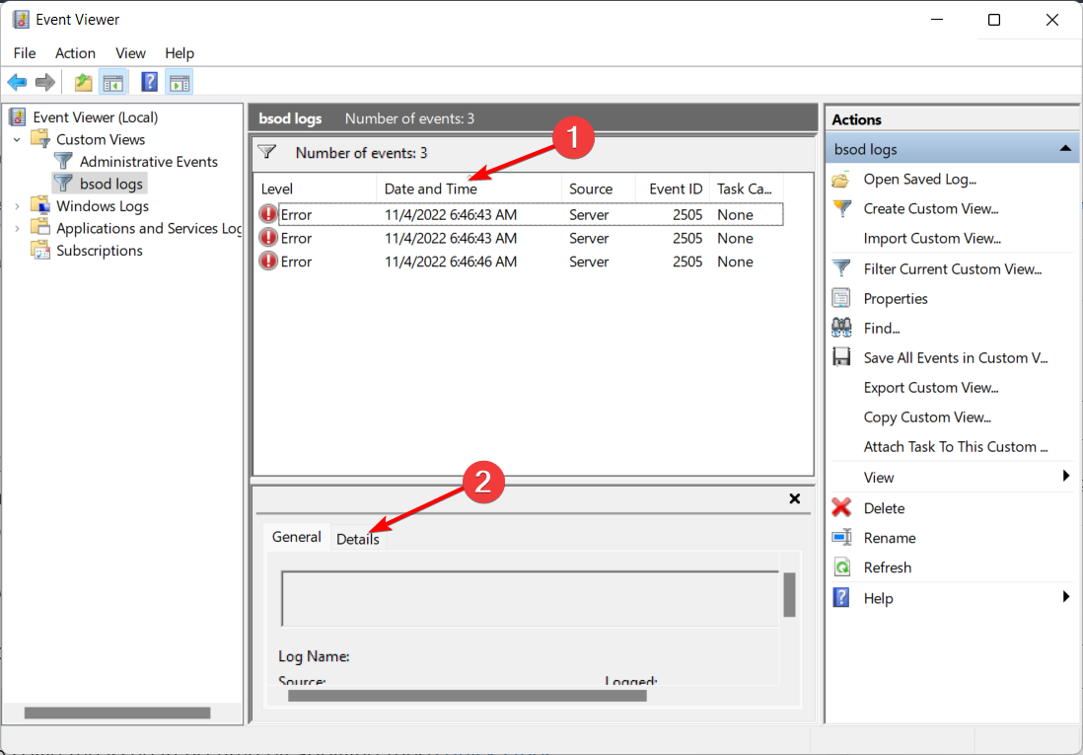Click the Properties sheet icon
Viewport: 1083px width, 755px height.
point(841,299)
